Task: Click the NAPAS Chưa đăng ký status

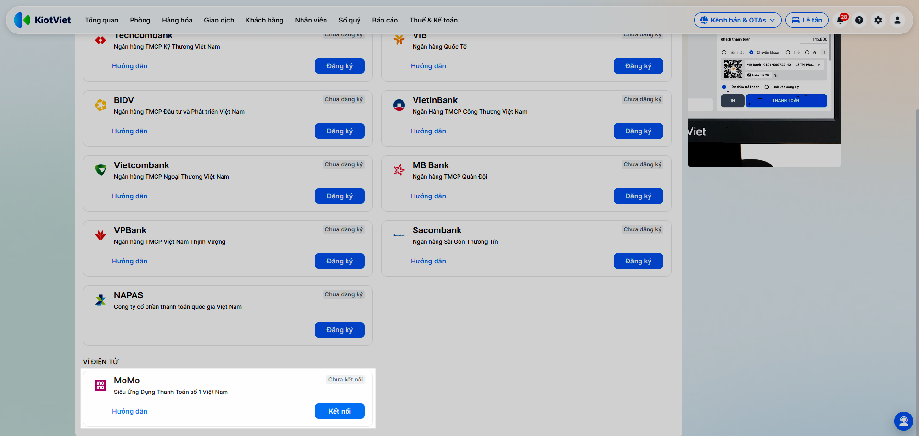Action: point(344,294)
